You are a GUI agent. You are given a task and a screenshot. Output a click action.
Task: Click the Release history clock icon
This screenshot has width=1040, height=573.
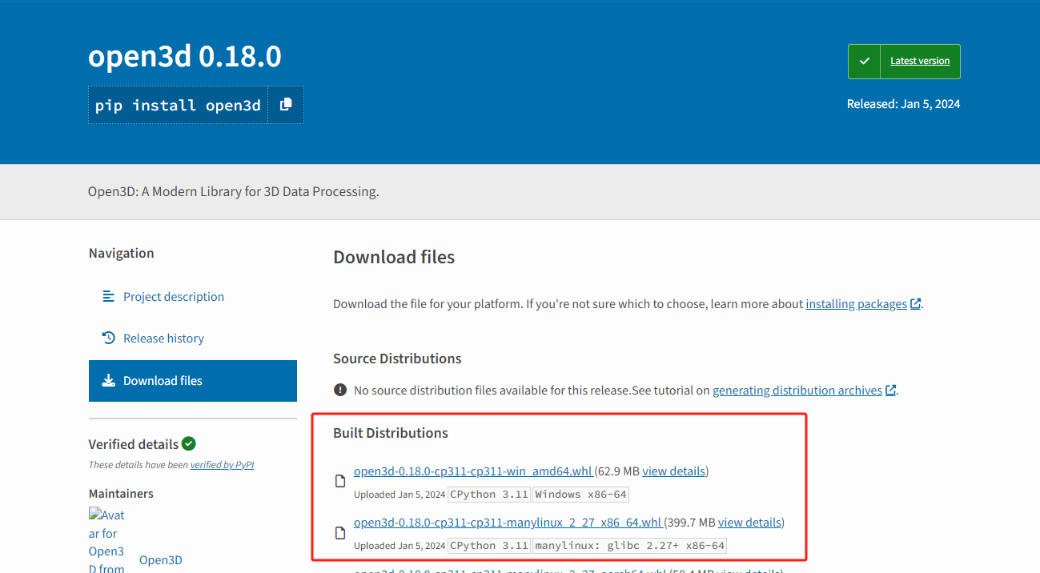109,338
